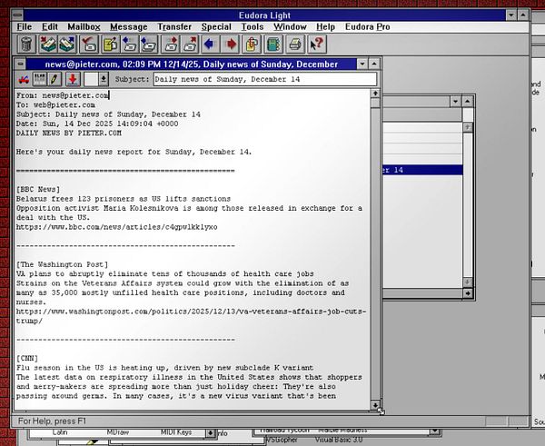This screenshot has height=446, width=545.
Task: Click the trash can Delete message icon
Action: click(x=26, y=45)
